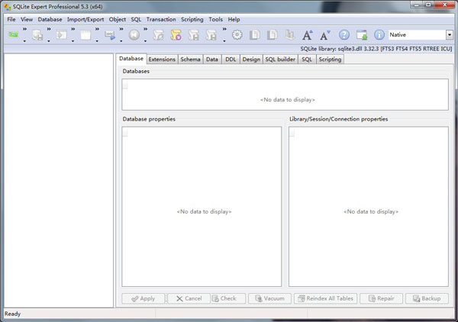
Task: Switch to the Data tab
Action: click(x=212, y=60)
